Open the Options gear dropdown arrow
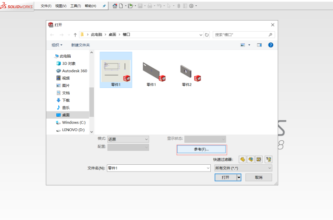 pos(196,6)
